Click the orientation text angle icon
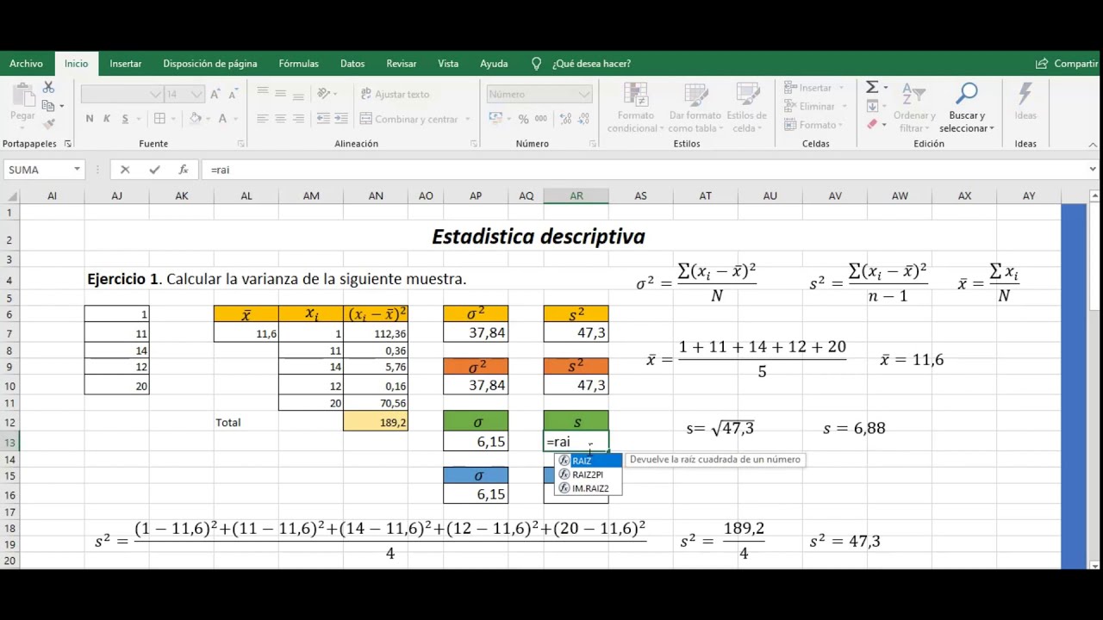 point(323,94)
